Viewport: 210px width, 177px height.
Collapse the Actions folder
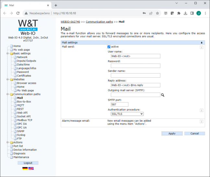[8, 142]
